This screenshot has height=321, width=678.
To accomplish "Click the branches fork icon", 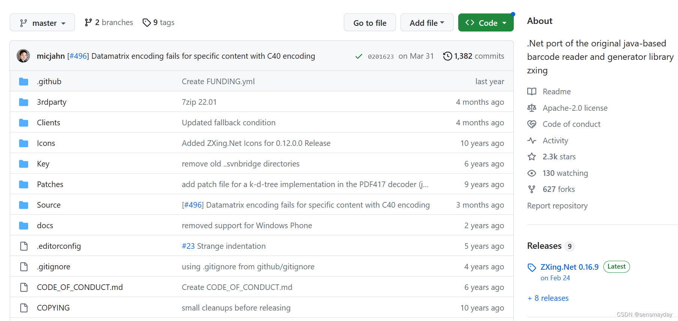I will [88, 22].
